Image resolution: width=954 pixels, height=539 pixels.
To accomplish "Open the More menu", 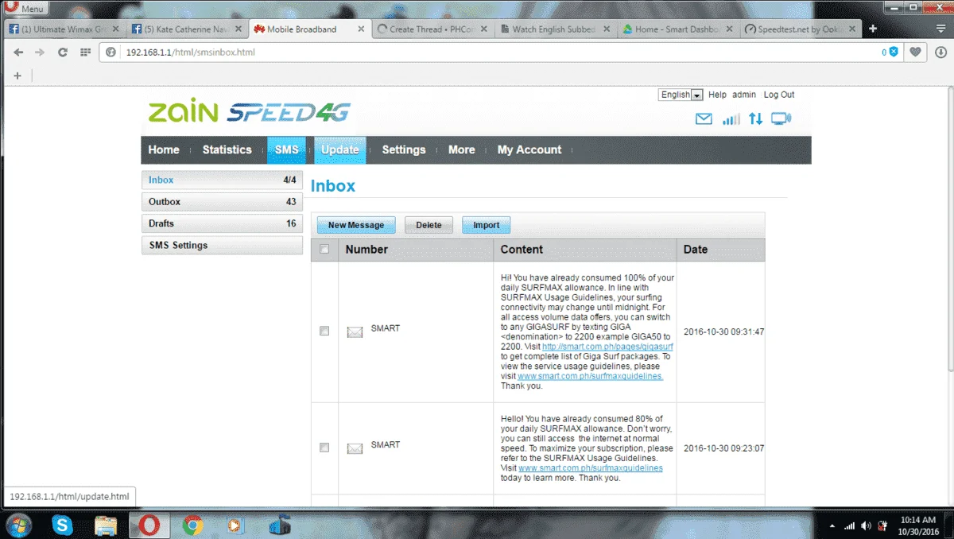I will pyautogui.click(x=461, y=149).
